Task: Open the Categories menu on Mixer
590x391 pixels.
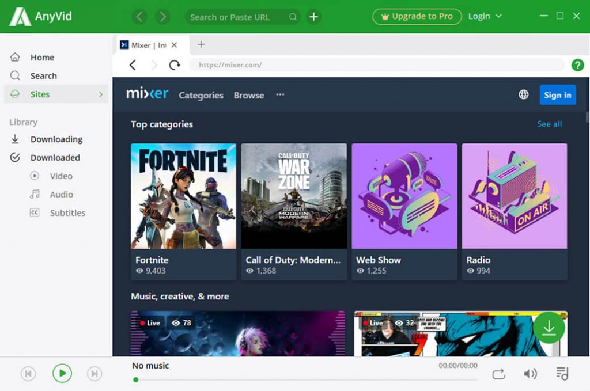Action: click(x=201, y=96)
